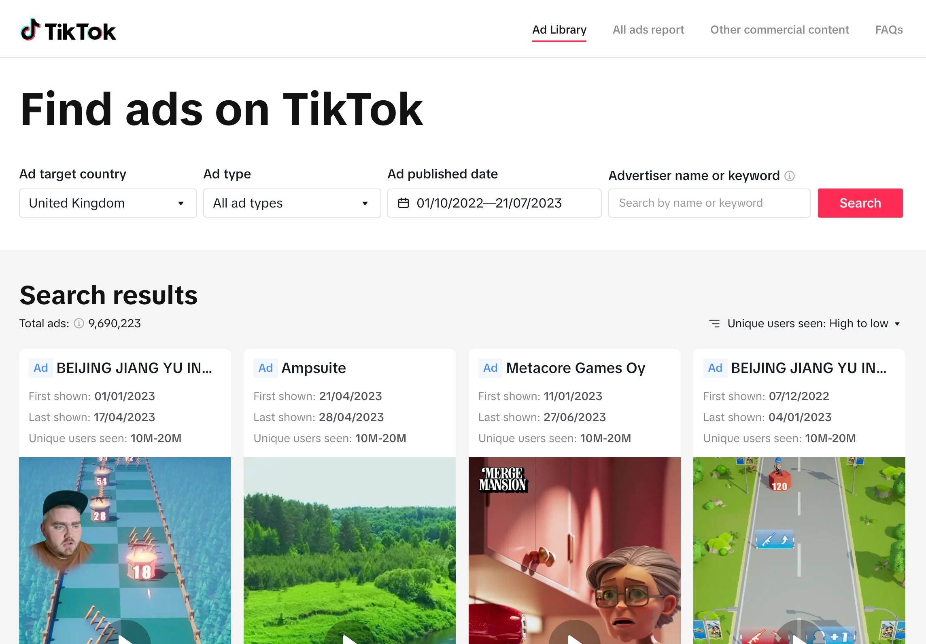
Task: Click Metacore's First shown 11/01/2023 date
Action: pyautogui.click(x=573, y=396)
